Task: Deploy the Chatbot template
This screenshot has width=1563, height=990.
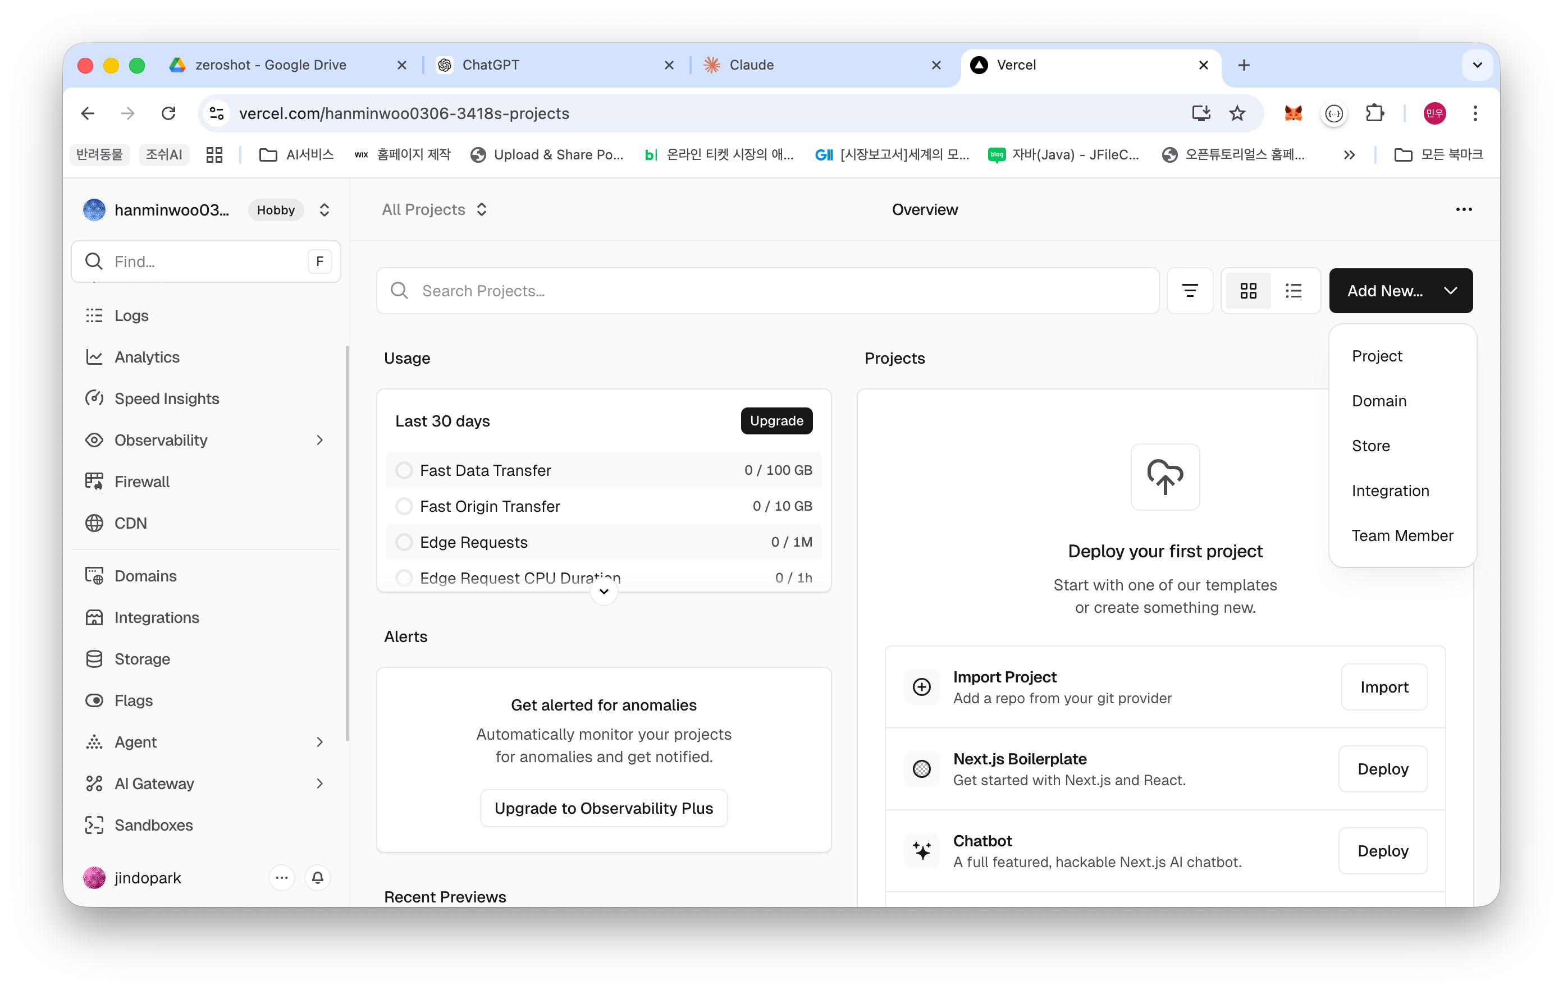Action: pyautogui.click(x=1383, y=850)
